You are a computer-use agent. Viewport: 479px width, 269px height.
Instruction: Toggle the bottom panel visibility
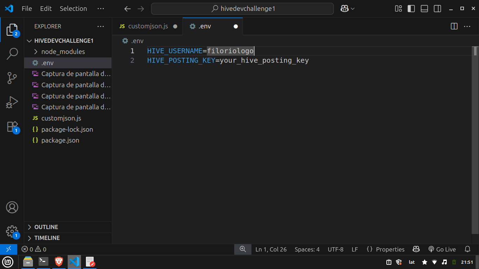click(424, 9)
